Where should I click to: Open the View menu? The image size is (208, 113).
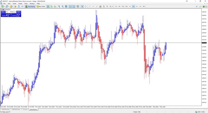pyautogui.click(x=9, y=3)
